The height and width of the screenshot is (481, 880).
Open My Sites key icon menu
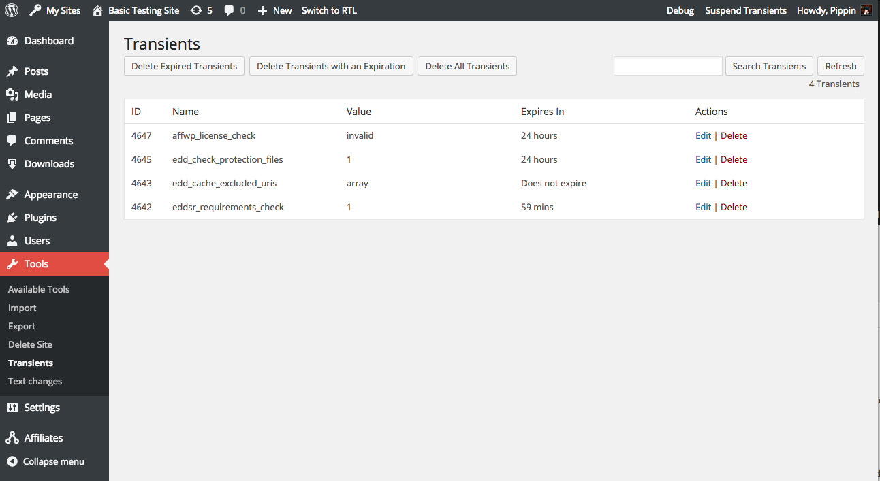coord(35,10)
